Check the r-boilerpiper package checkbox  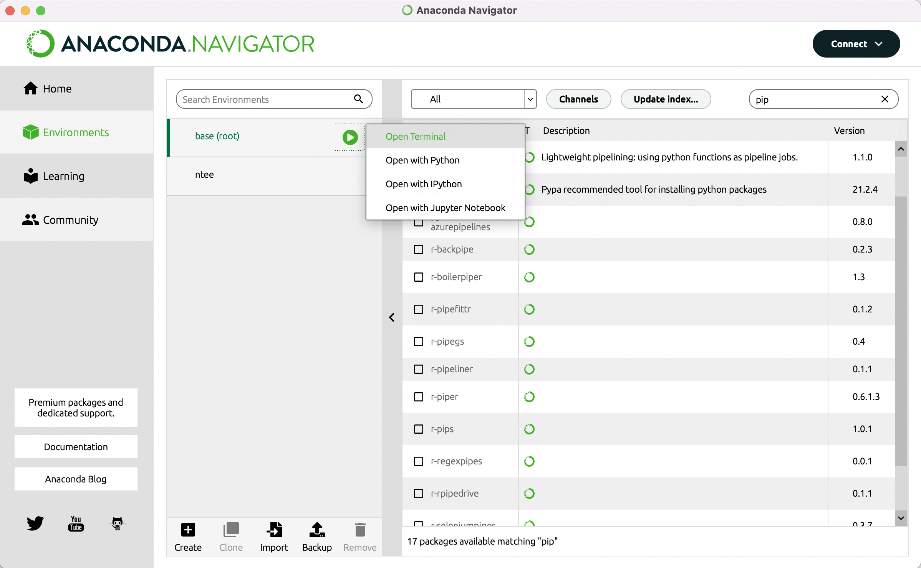(419, 277)
